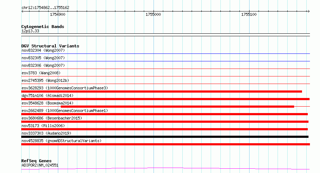Click the nsv53173 (Mills2006) label
The image size is (320, 173).
pyautogui.click(x=43, y=126)
